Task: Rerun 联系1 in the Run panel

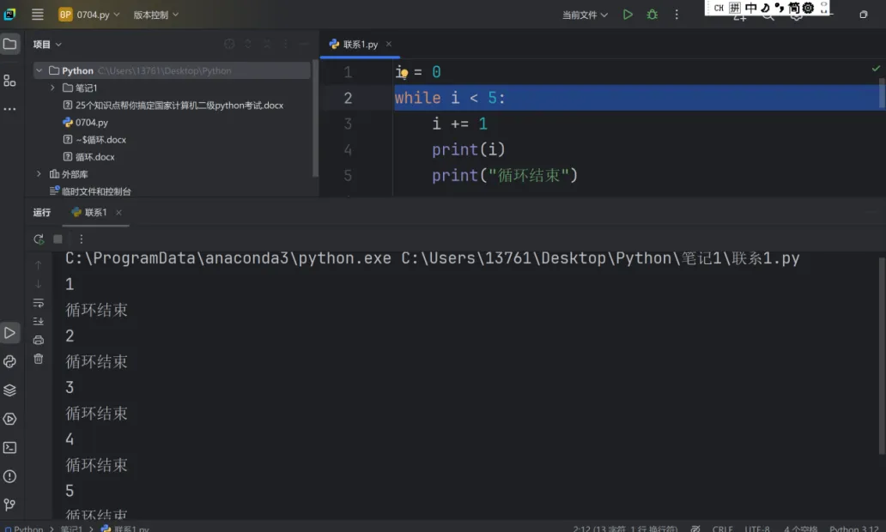Action: tap(39, 239)
